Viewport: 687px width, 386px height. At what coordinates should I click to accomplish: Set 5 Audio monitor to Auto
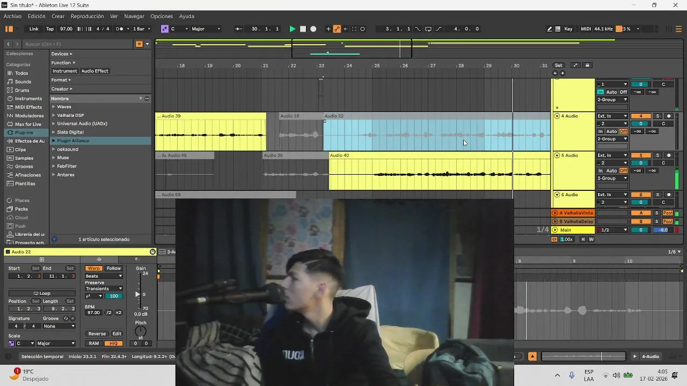[x=611, y=170]
